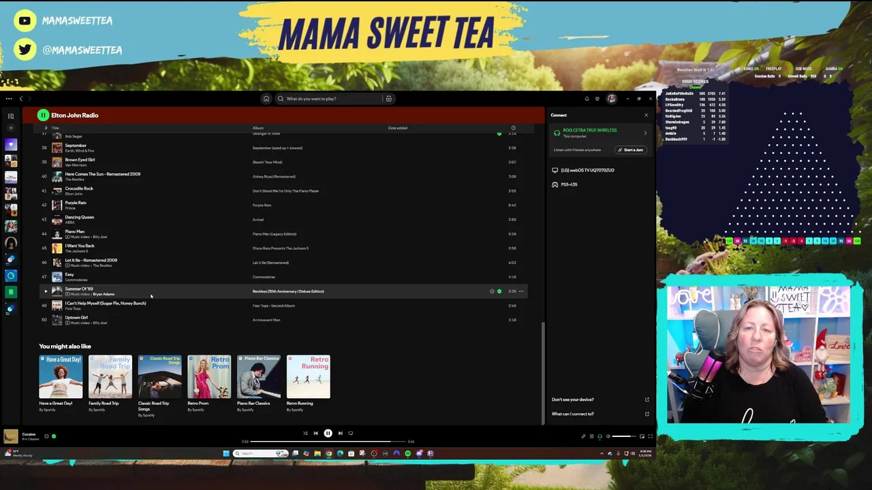The image size is (872, 490).
Task: Sort by duration clock icon header
Action: coord(513,128)
